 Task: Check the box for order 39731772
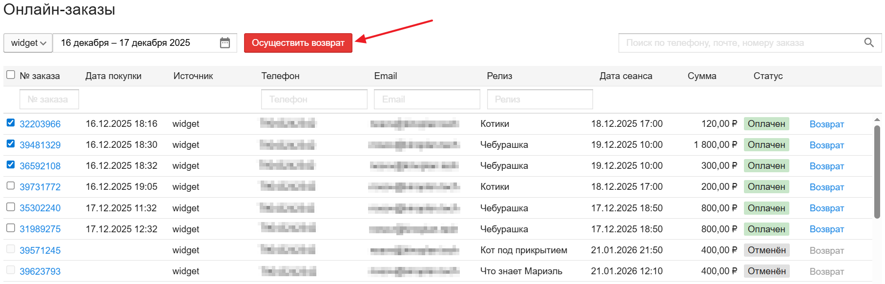11,186
